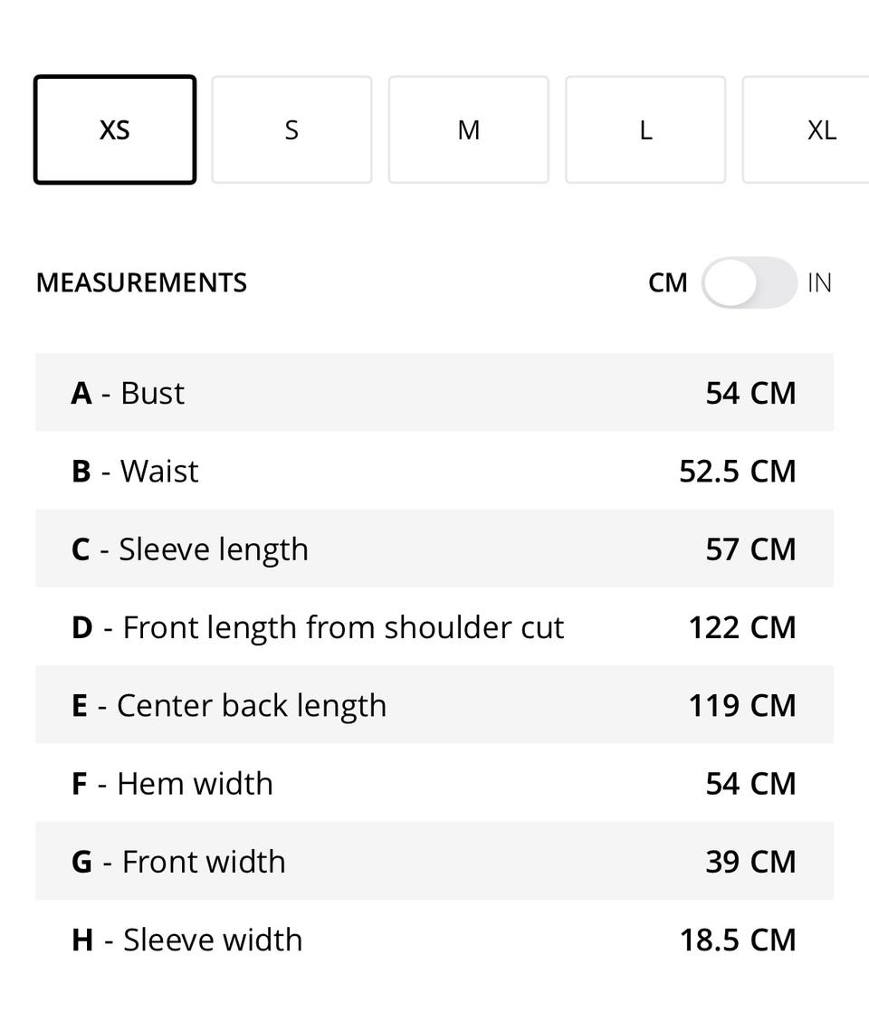This screenshot has width=869, height=1031.
Task: Toggle the CM/IN unit switch
Action: pos(749,283)
